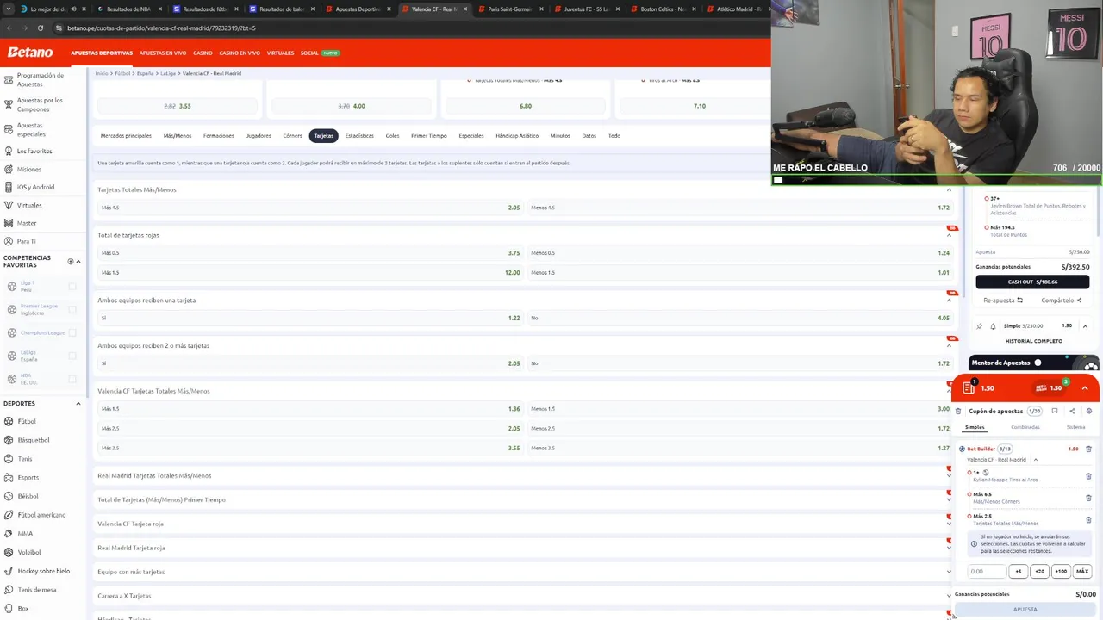Viewport: 1103px width, 620px height.
Task: Add +20 to stake amount
Action: pyautogui.click(x=1039, y=571)
